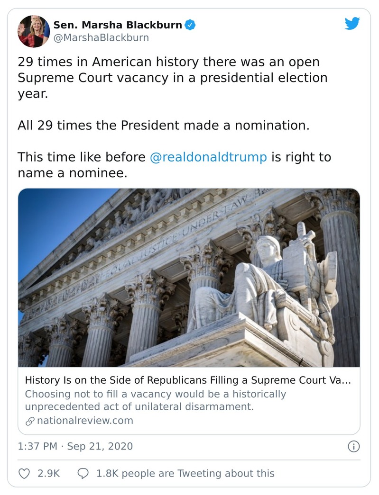The height and width of the screenshot is (495, 379).
Task: Open the Supreme Court building photo
Action: pos(189,278)
